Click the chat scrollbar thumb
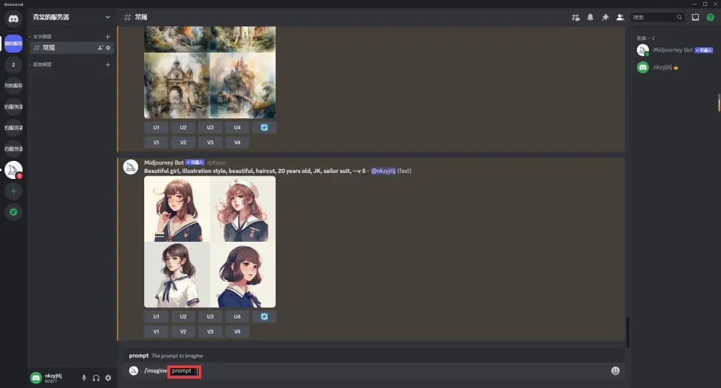The image size is (721, 388). [627, 332]
